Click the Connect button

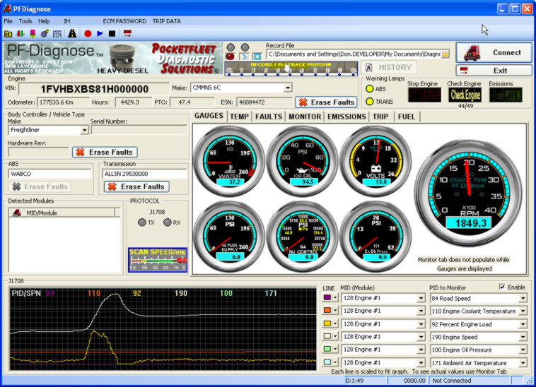click(x=494, y=52)
